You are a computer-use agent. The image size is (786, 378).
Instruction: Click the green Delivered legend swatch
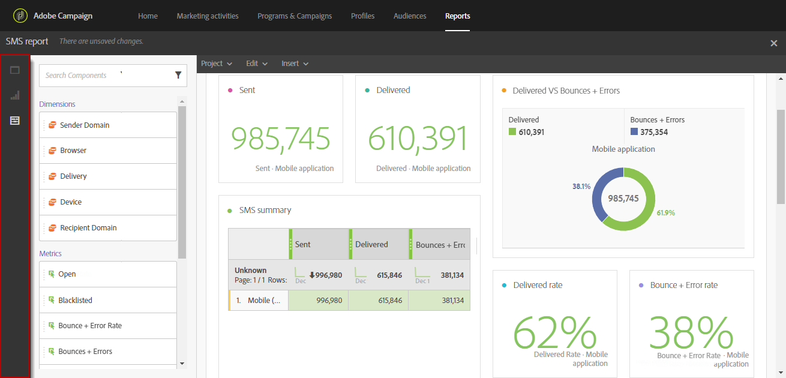click(512, 132)
